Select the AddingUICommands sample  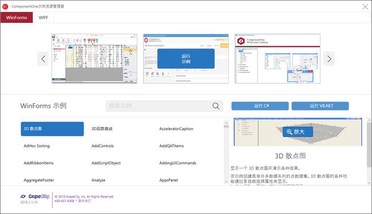[177, 163]
